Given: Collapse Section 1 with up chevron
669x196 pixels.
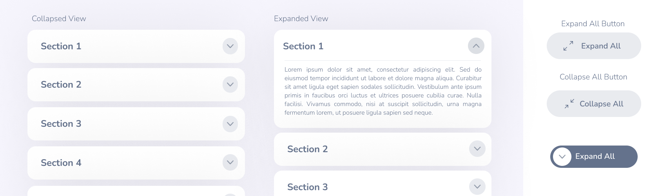Looking at the screenshot, I should click(476, 46).
